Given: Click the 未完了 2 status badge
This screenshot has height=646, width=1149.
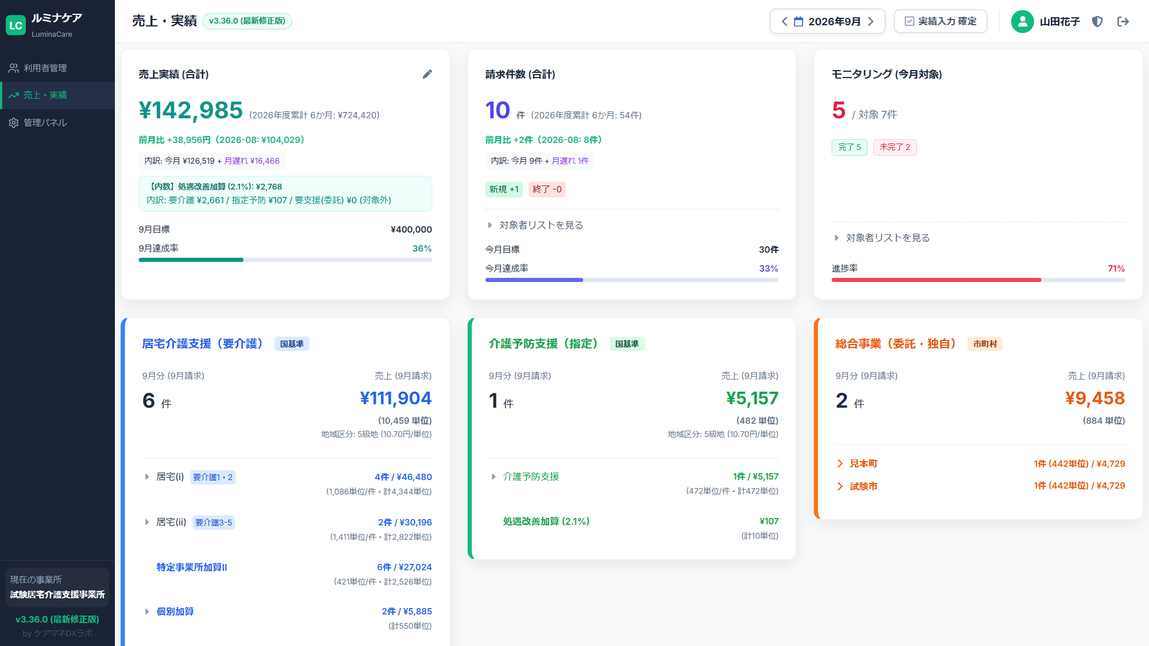Looking at the screenshot, I should pos(894,147).
